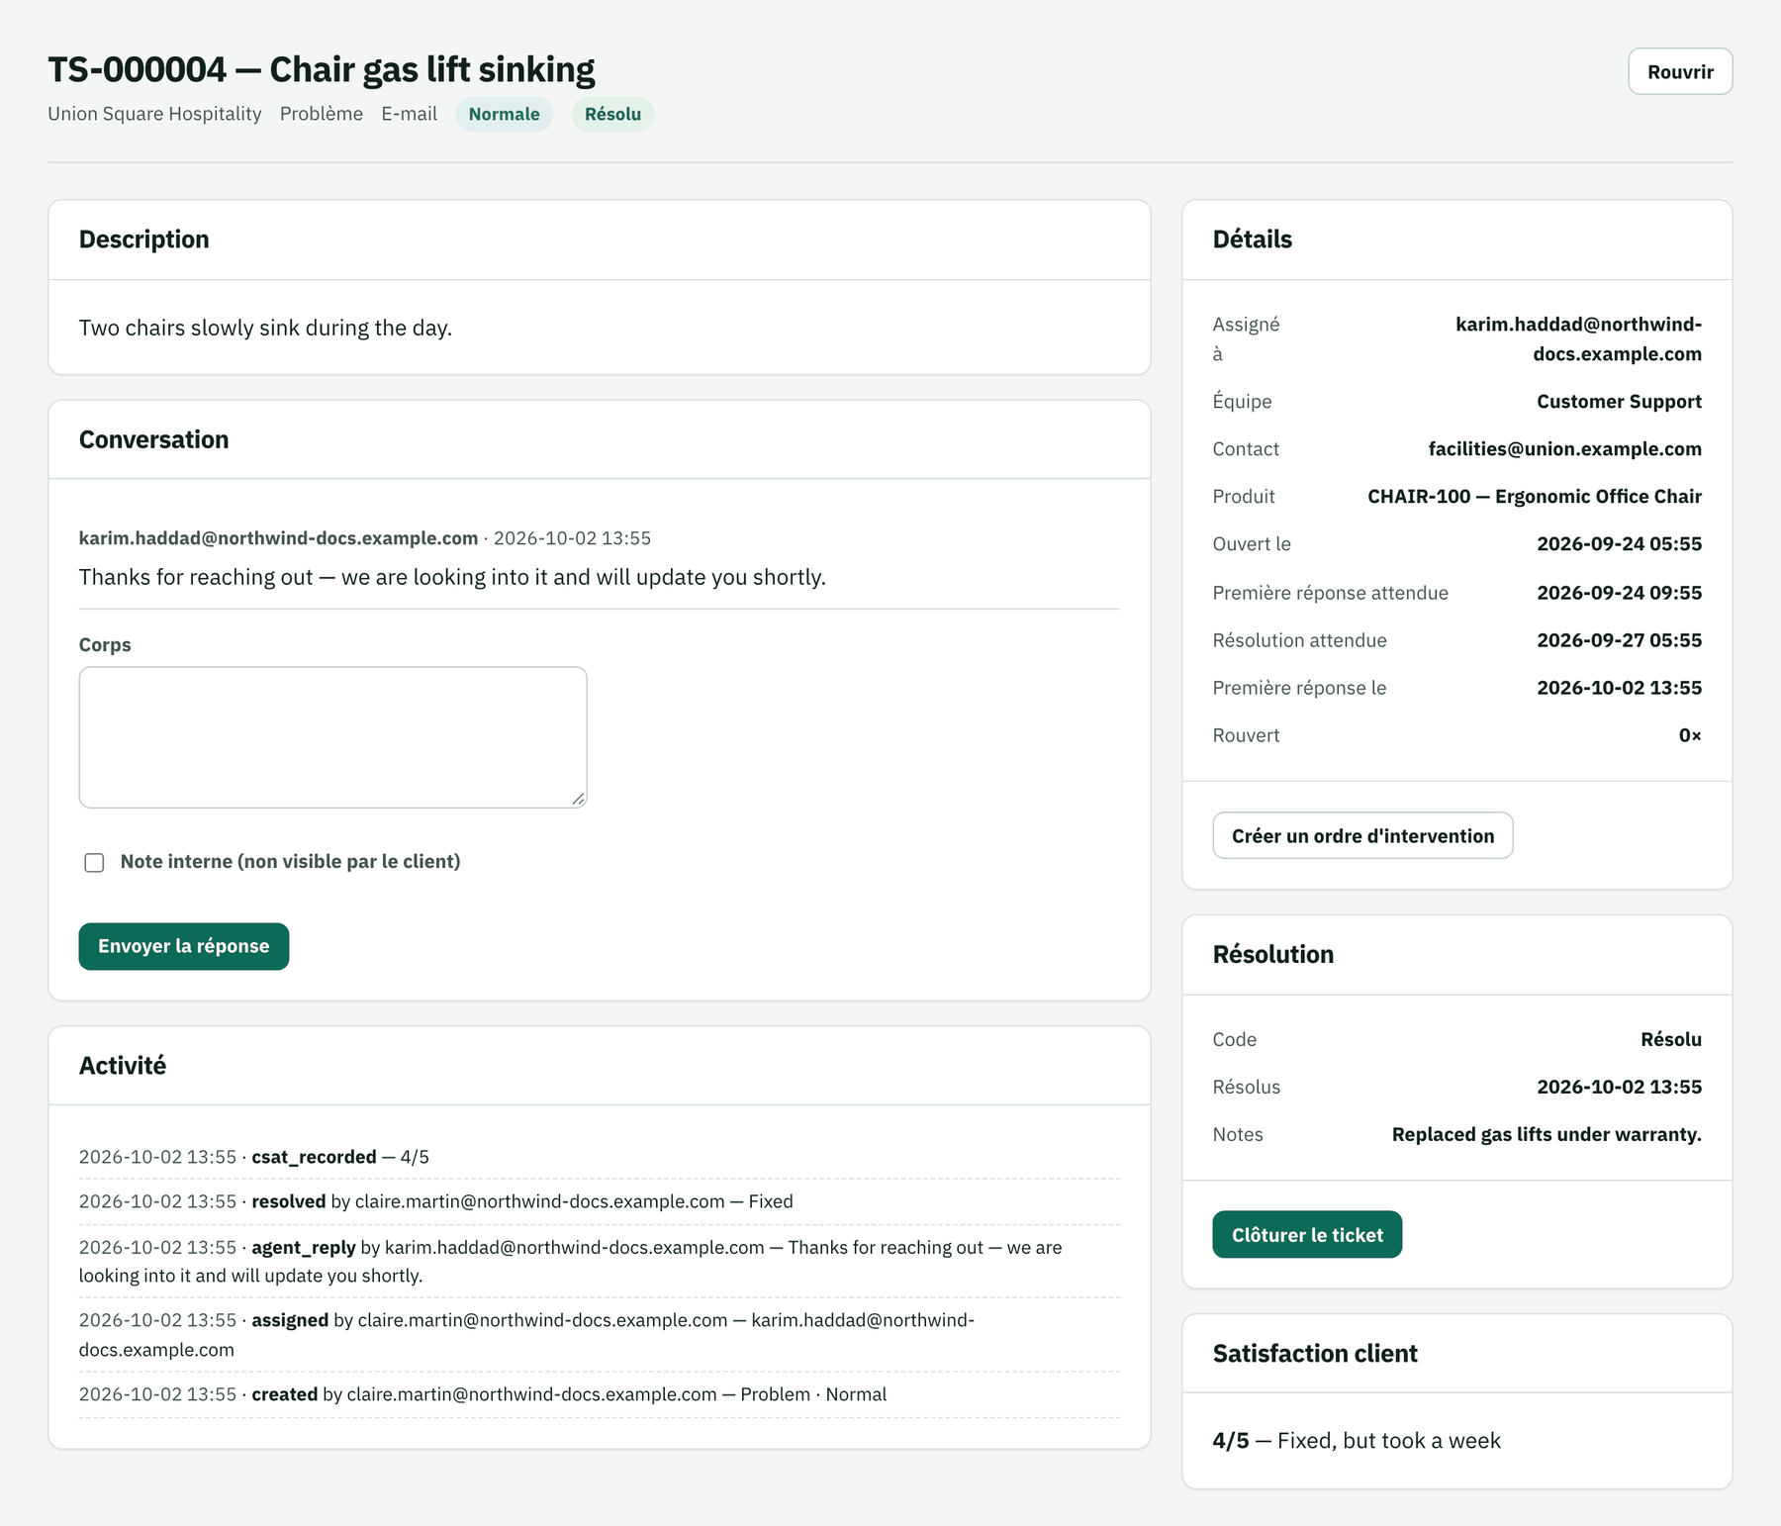
Task: Select description text about chairs sinking
Action: (265, 328)
